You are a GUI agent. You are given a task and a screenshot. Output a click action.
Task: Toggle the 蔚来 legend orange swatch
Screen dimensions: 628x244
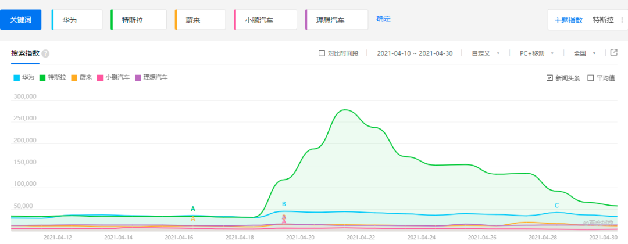[74, 78]
